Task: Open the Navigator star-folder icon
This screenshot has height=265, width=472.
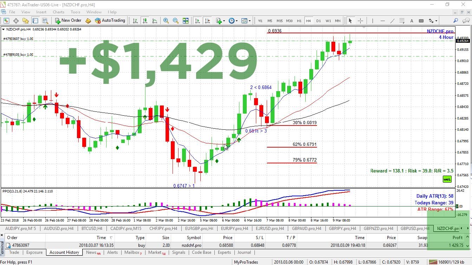Action: [25, 21]
